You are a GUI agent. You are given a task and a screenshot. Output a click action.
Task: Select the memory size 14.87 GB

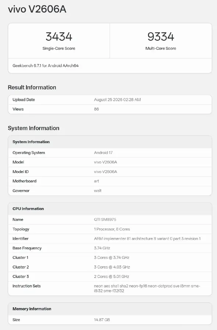[x=102, y=320]
